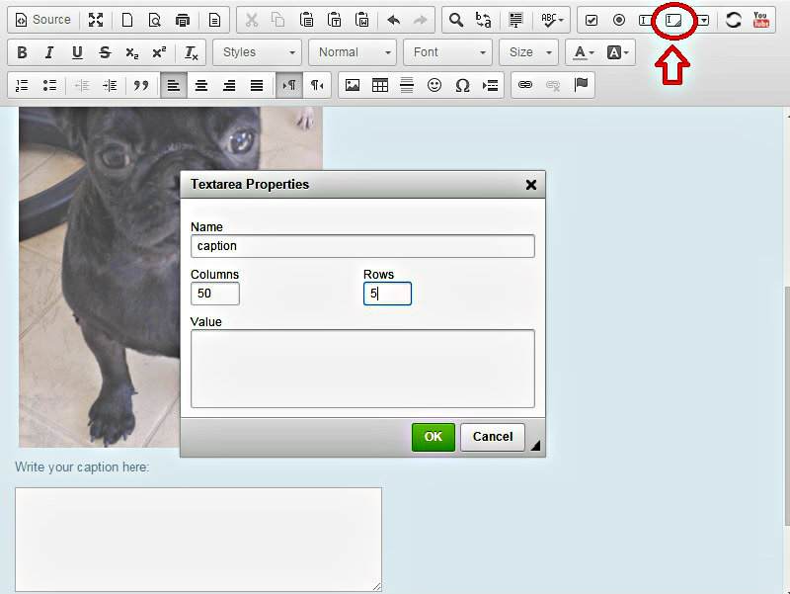The image size is (790, 594).
Task: Click the Textarea toolbar icon
Action: tap(673, 20)
